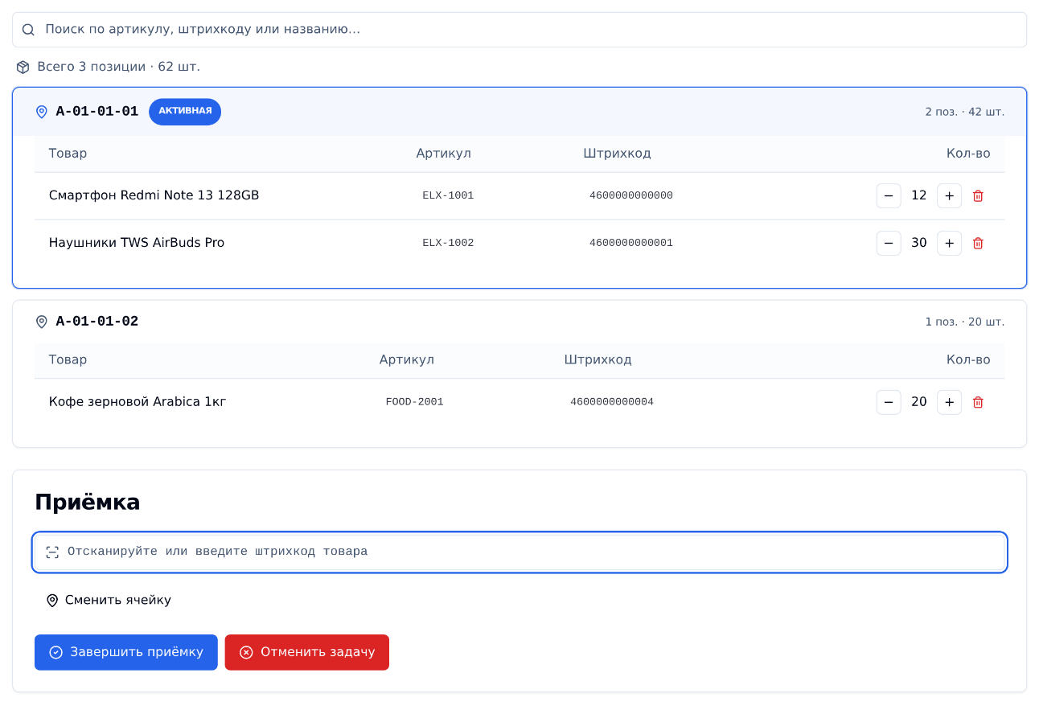Click barcode 4600000000001
1039x706 pixels.
coord(631,243)
